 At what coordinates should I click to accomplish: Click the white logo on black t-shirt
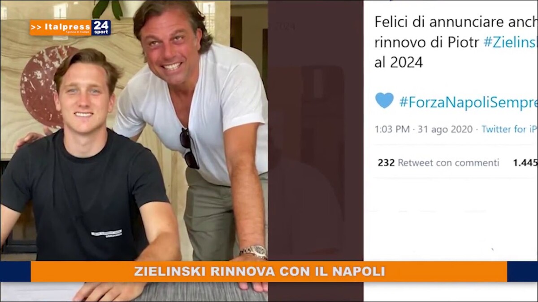pos(107,234)
